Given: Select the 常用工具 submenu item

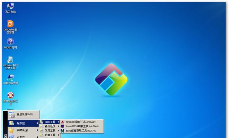Looking at the screenshot, I should click(x=50, y=130).
